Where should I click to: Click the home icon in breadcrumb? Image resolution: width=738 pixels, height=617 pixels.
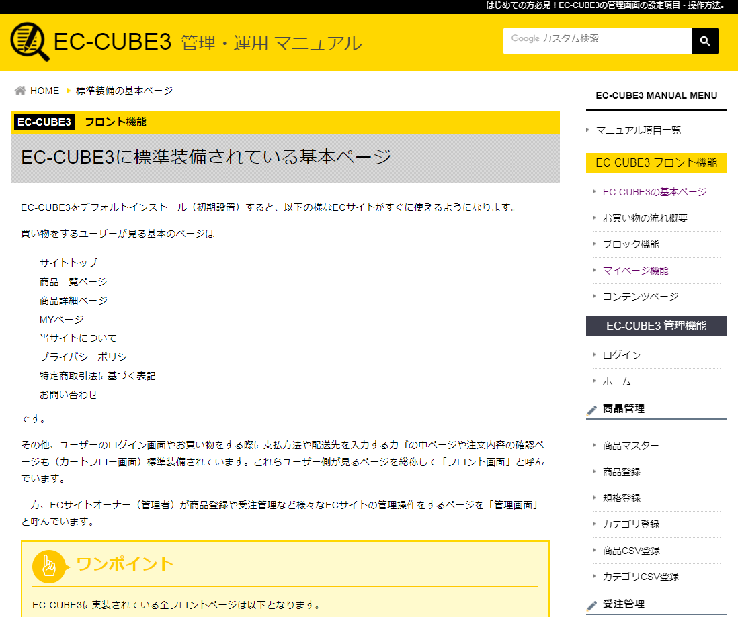(20, 90)
